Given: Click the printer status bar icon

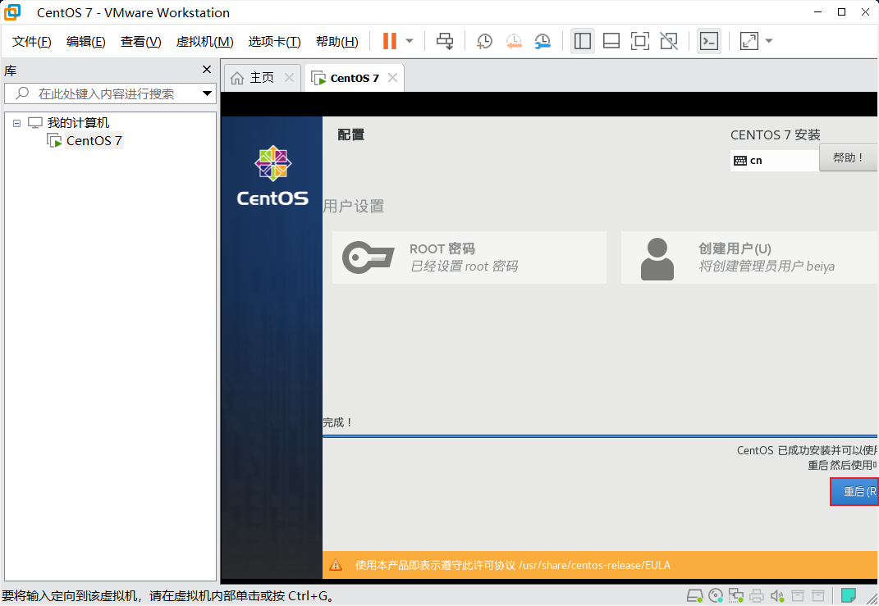Looking at the screenshot, I should (x=757, y=595).
